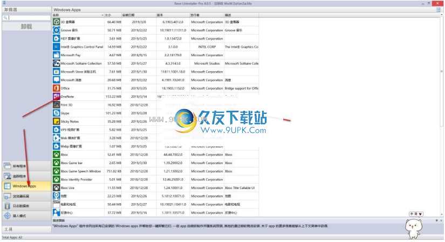The height and width of the screenshot is (242, 445).
Task: Click the Xbox Live icon
Action: [x=57, y=187]
